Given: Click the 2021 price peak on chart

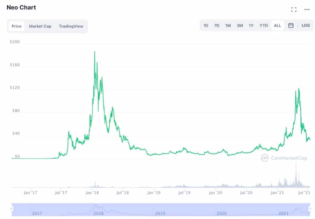Looking at the screenshot, I should (299, 88).
